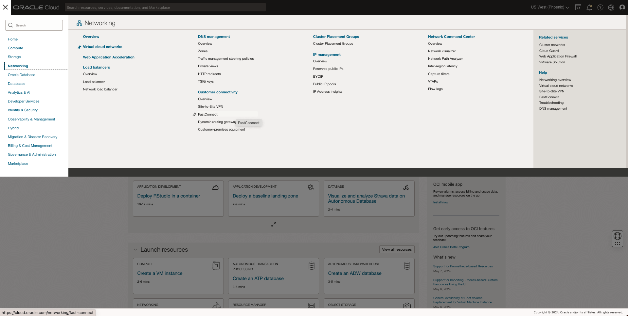The height and width of the screenshot is (316, 628).
Task: Expand the quickstart cards with arrows icon
Action: point(274,224)
